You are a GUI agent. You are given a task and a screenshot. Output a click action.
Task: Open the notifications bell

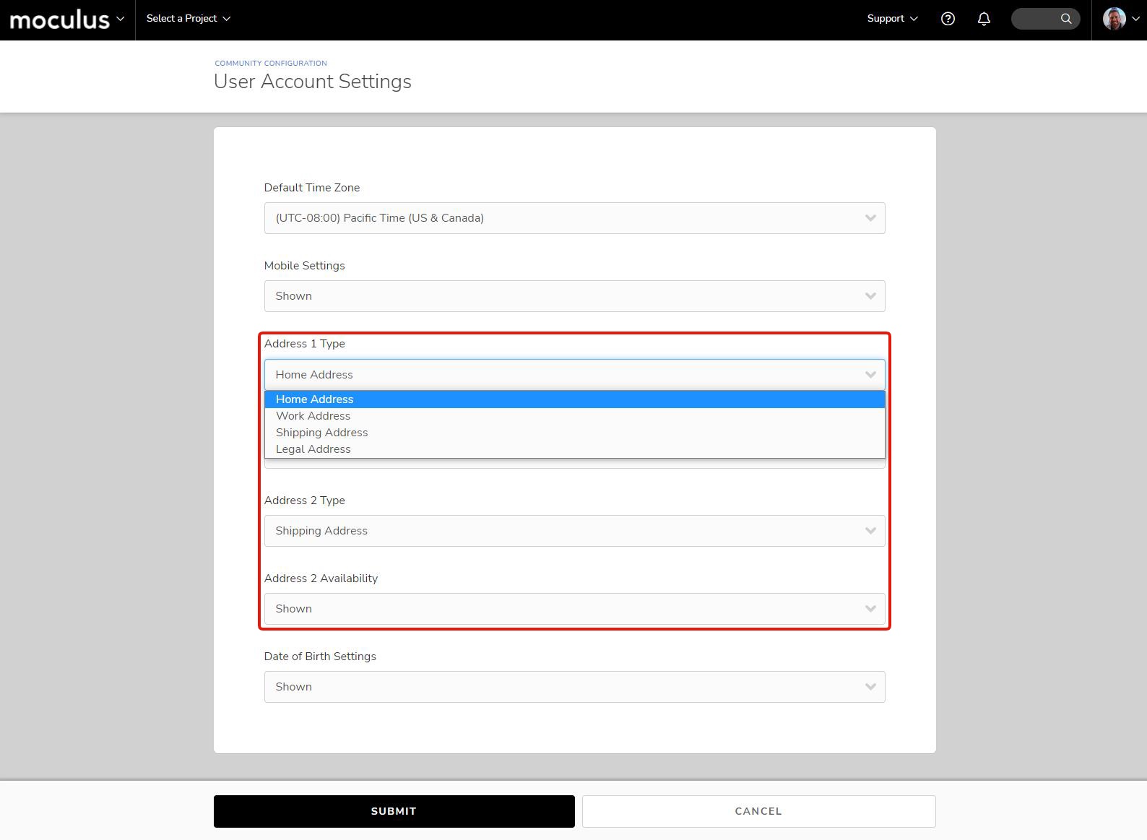tap(984, 19)
